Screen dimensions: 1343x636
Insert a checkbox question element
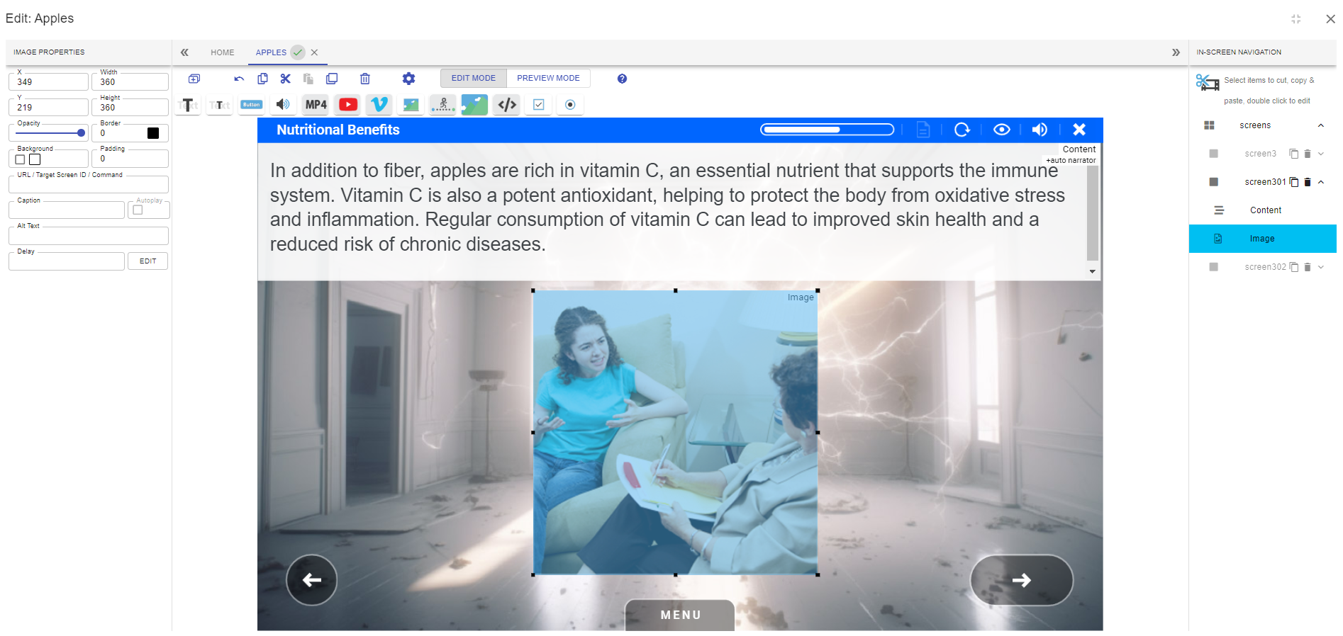[x=539, y=105]
